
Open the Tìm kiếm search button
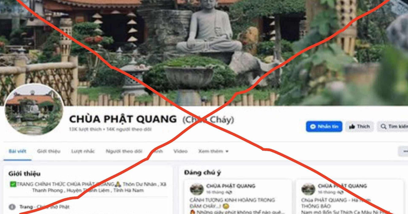(x=394, y=127)
